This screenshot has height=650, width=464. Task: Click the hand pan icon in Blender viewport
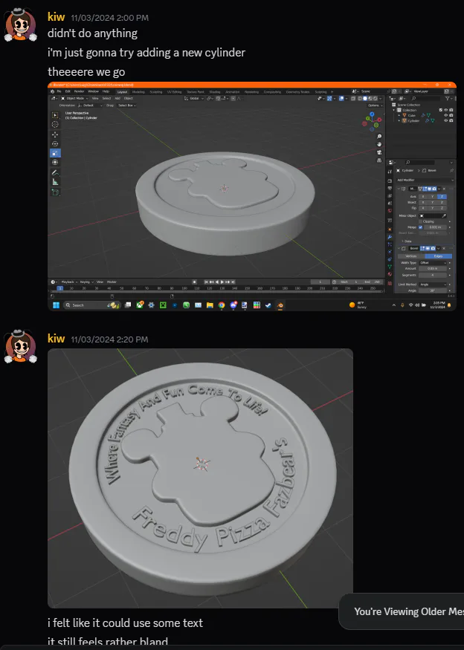tap(379, 144)
